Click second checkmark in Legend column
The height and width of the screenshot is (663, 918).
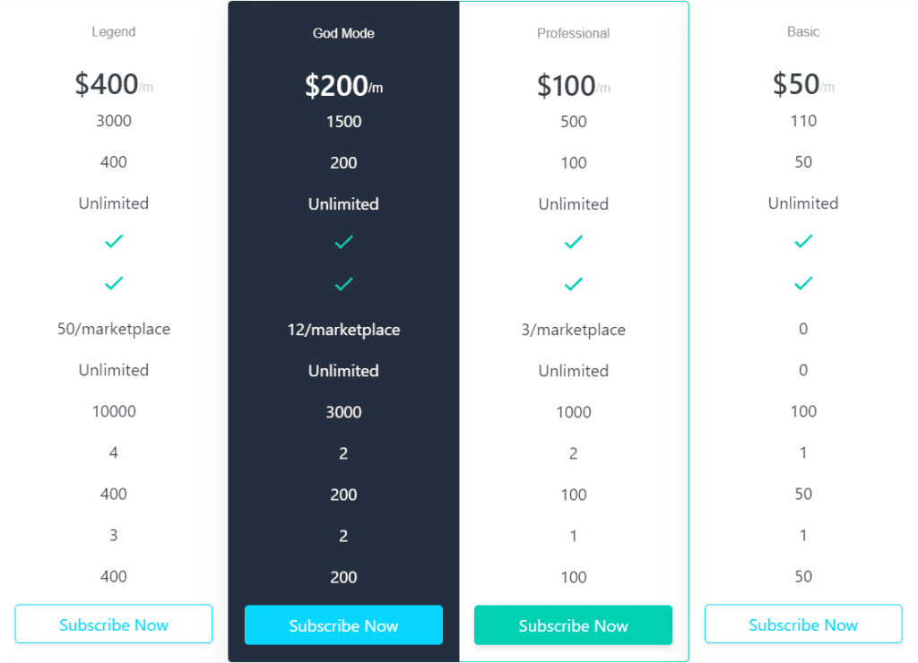click(114, 283)
